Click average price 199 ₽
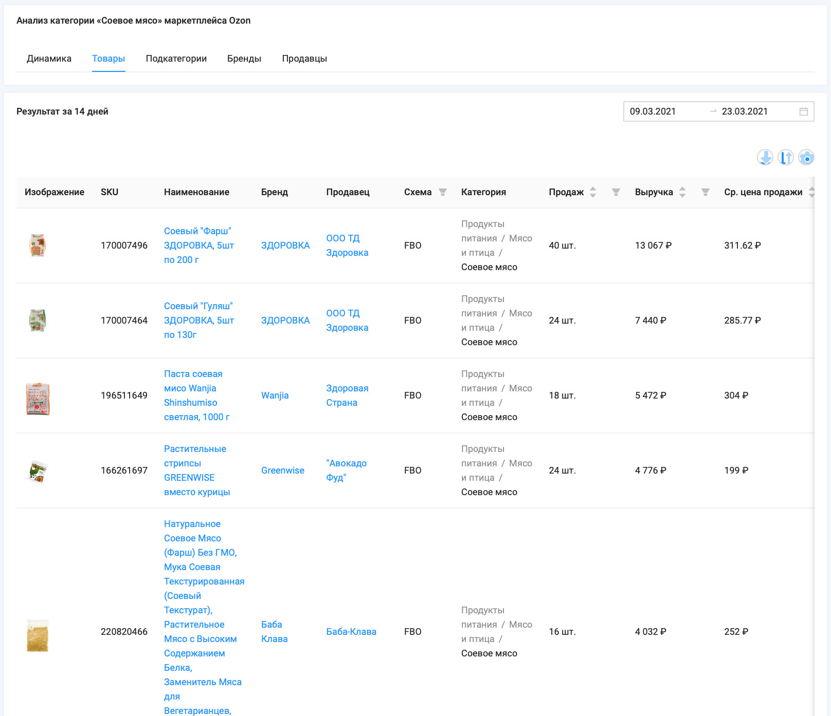 [x=736, y=470]
